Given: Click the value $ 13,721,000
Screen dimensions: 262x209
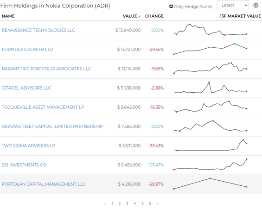Looking at the screenshot, I should [129, 50].
